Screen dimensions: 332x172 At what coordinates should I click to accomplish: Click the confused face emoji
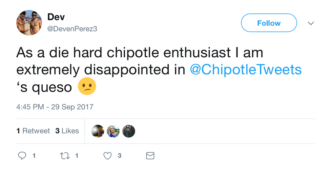[87, 86]
